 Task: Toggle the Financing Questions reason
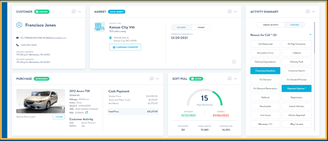[265, 70]
